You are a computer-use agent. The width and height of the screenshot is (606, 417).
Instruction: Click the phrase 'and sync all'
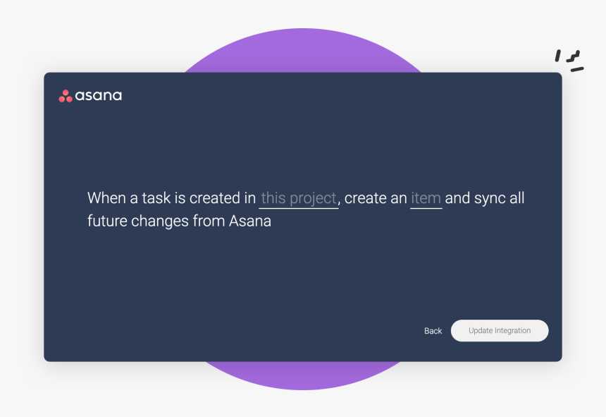485,198
